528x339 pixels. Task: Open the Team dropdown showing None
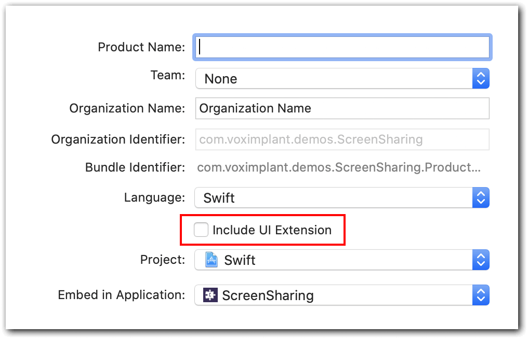coord(342,79)
